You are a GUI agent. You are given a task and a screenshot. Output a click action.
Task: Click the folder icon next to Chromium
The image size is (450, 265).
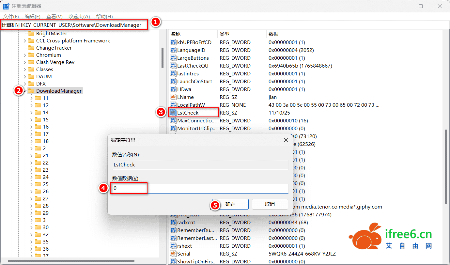tap(31, 55)
